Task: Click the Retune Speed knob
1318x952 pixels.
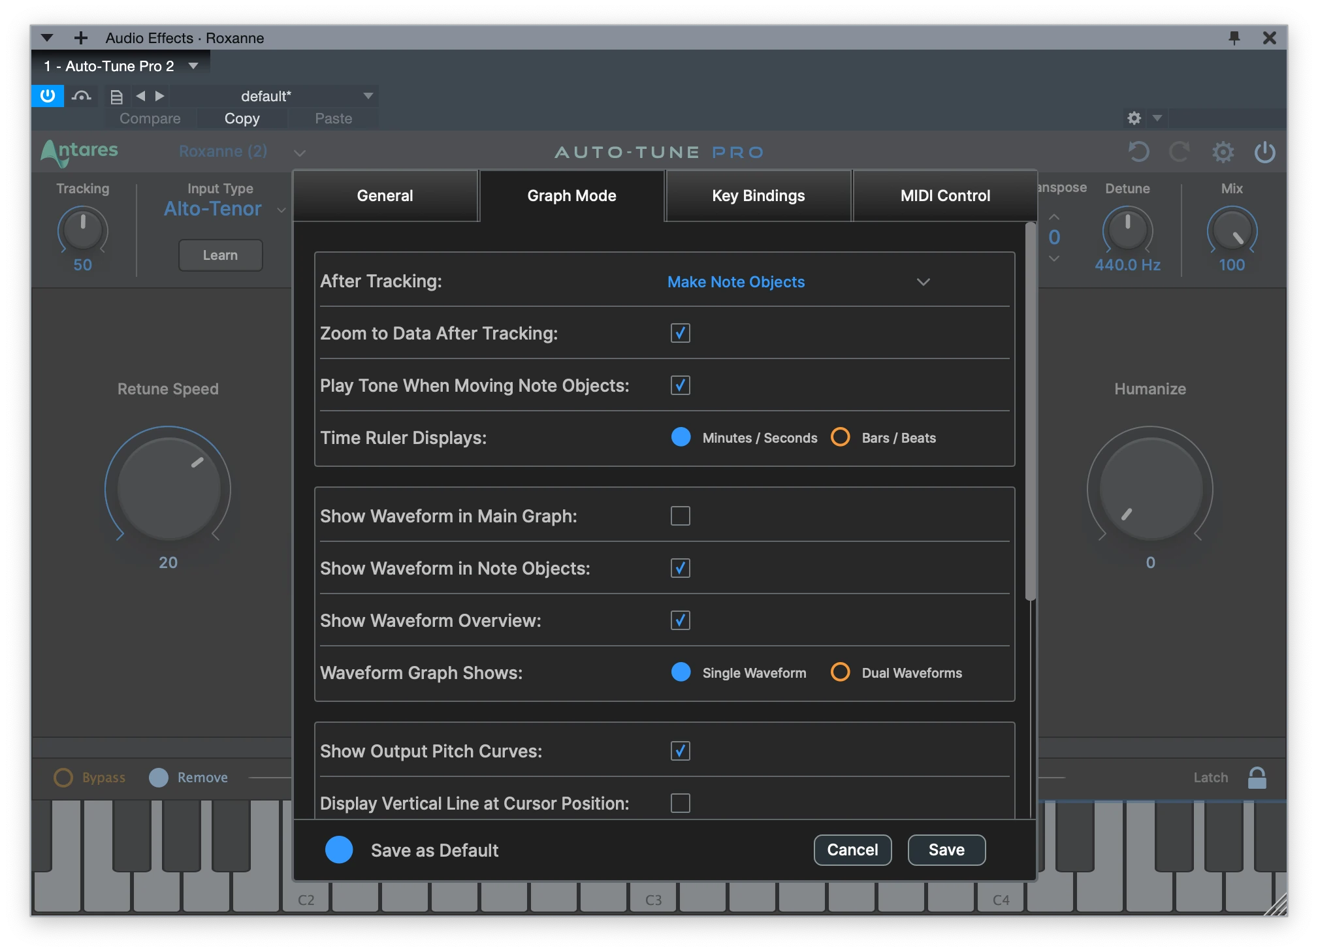Action: [169, 488]
